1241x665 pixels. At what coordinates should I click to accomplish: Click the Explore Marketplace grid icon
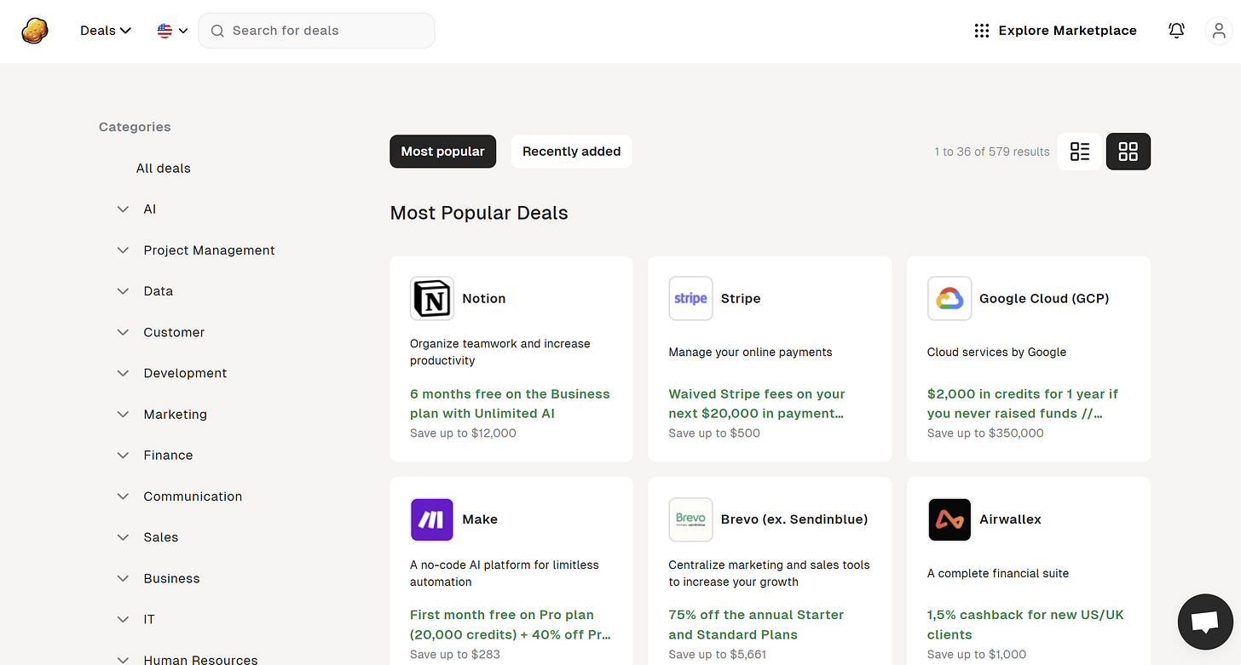[x=981, y=31]
